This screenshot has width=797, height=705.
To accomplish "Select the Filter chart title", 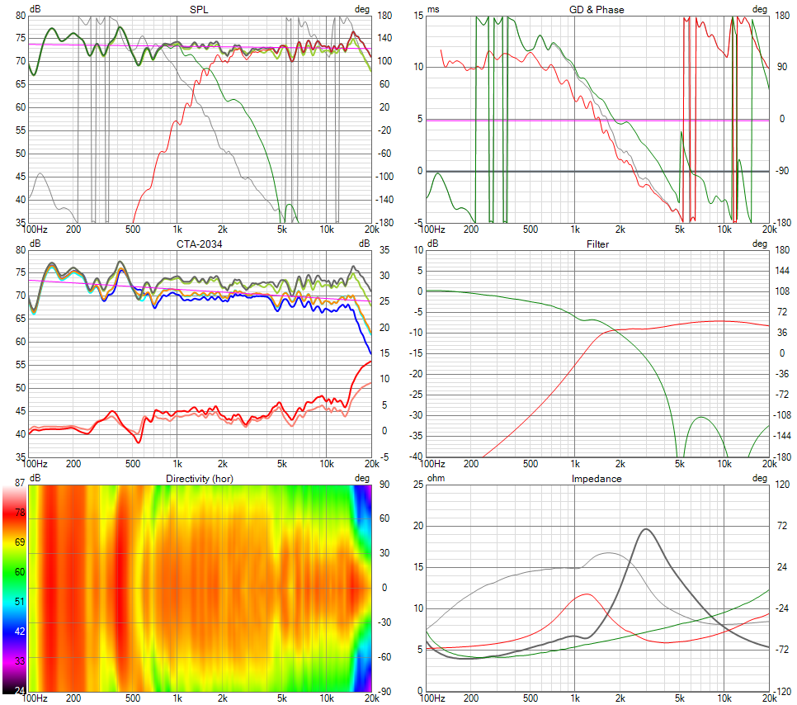I will 597,244.
